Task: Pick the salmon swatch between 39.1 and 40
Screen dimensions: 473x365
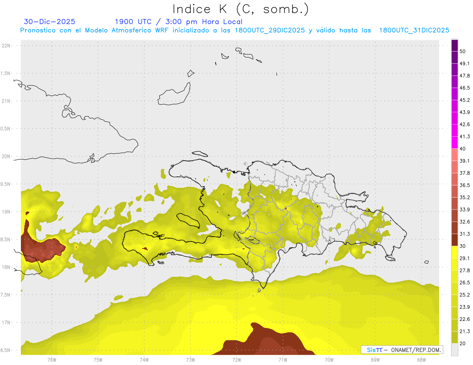Action: (454, 155)
